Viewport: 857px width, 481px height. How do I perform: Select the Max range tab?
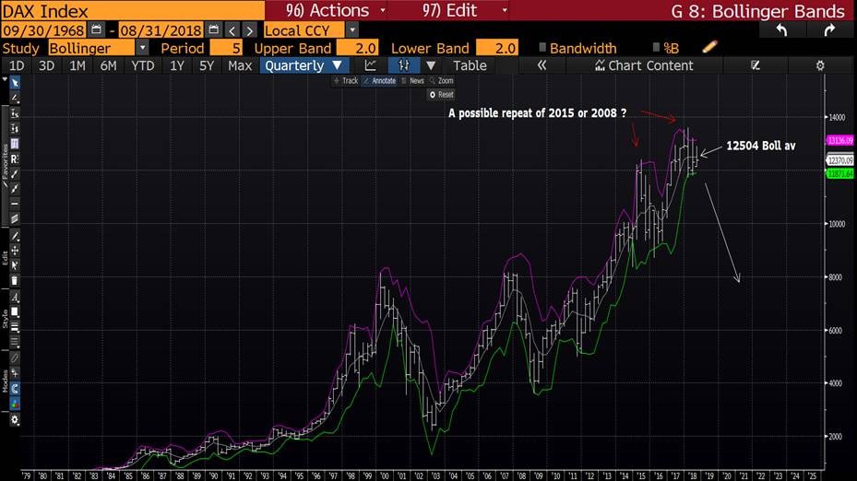(x=240, y=65)
